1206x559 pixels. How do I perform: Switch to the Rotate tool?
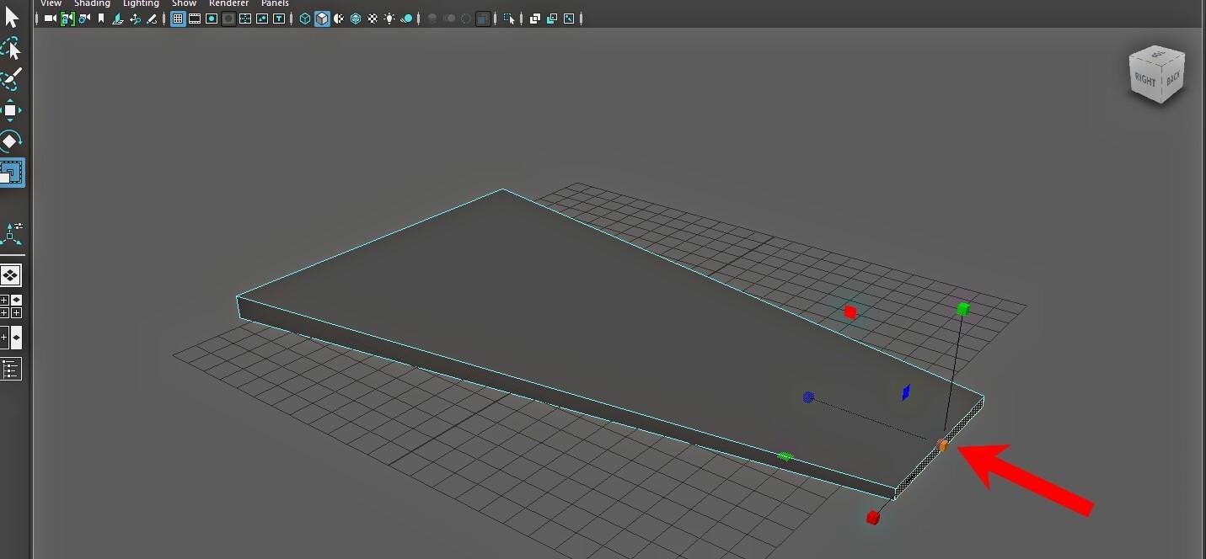pyautogui.click(x=11, y=141)
